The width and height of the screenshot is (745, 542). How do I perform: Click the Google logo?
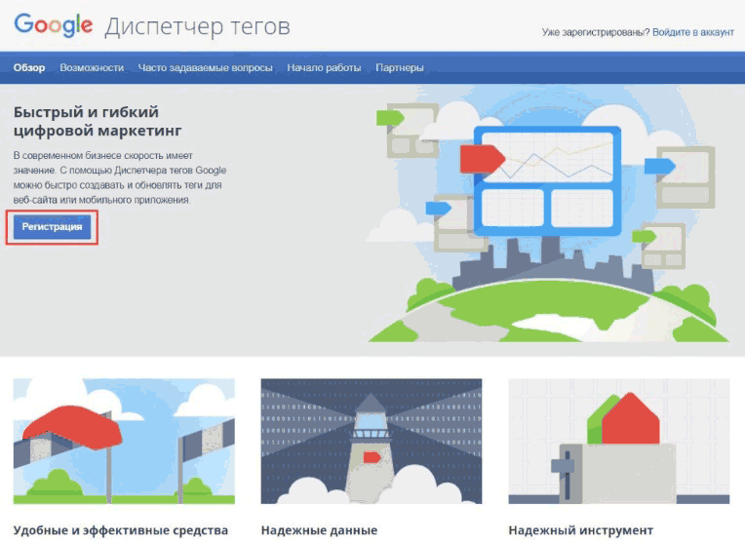click(54, 25)
